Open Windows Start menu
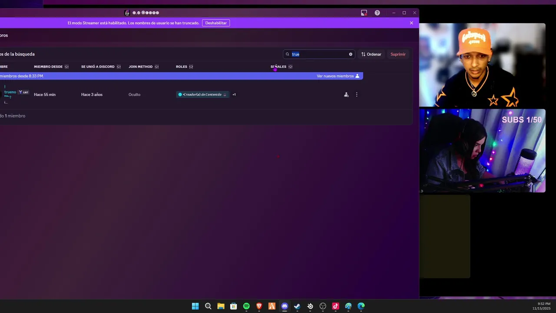 195,306
